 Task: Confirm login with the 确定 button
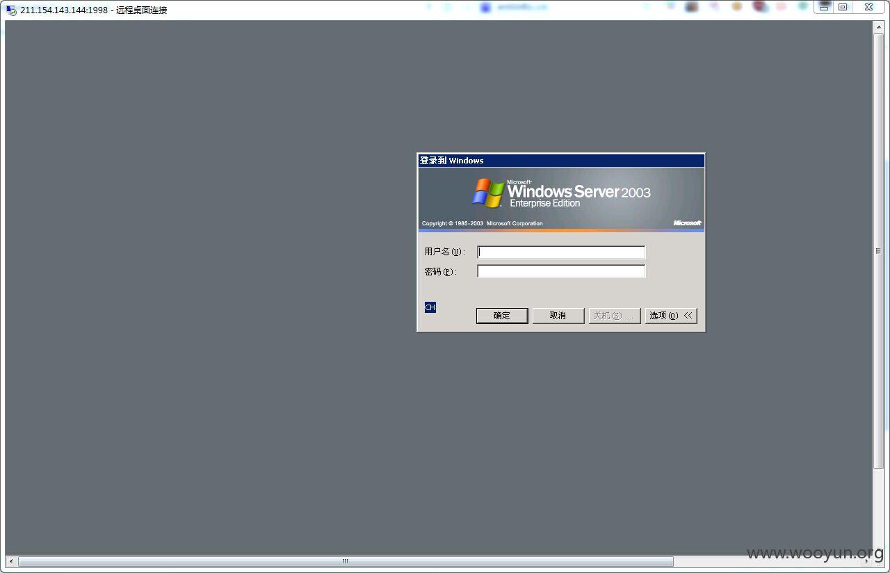502,316
